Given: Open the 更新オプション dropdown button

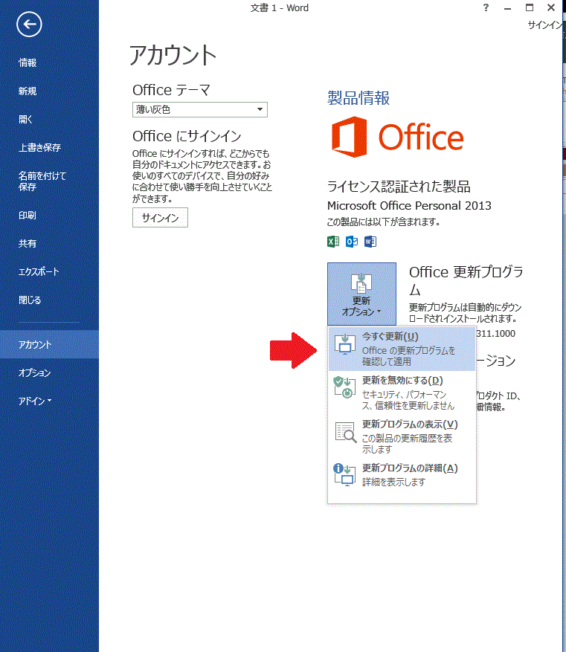Looking at the screenshot, I should tap(361, 294).
